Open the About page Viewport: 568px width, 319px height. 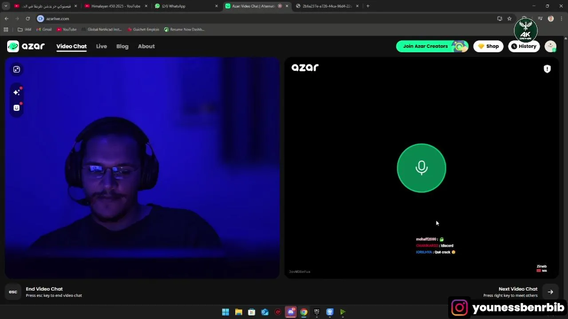(146, 46)
